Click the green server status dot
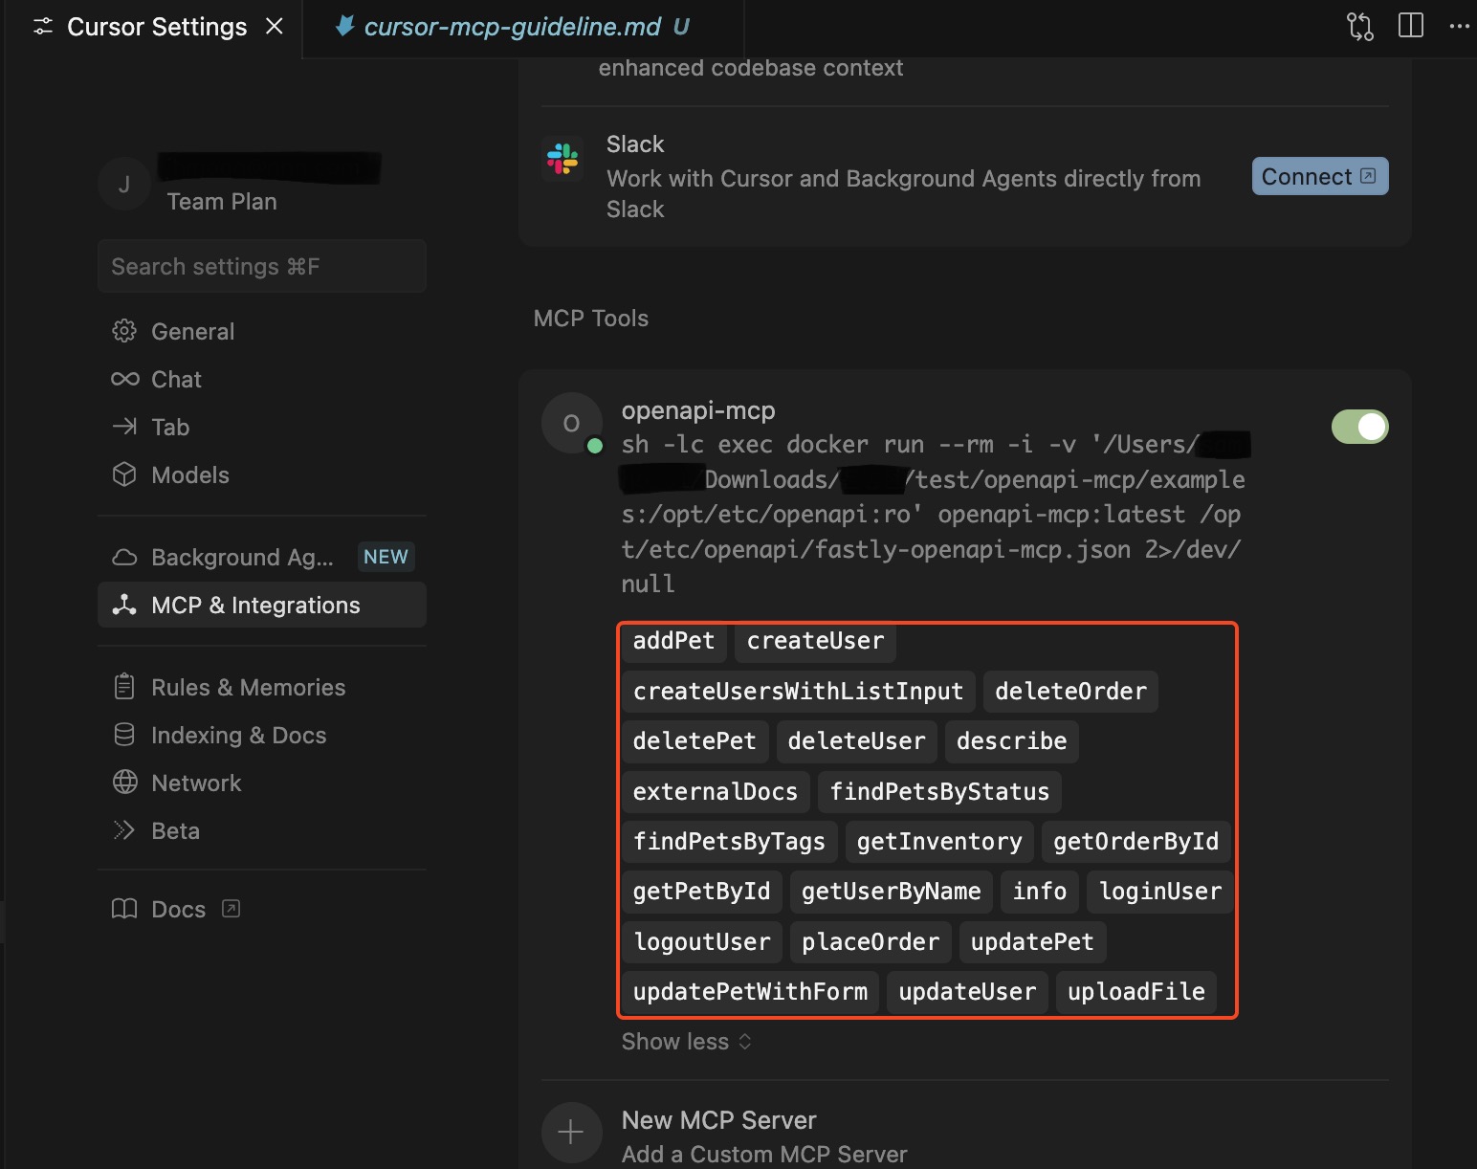The height and width of the screenshot is (1169, 1477). [595, 446]
